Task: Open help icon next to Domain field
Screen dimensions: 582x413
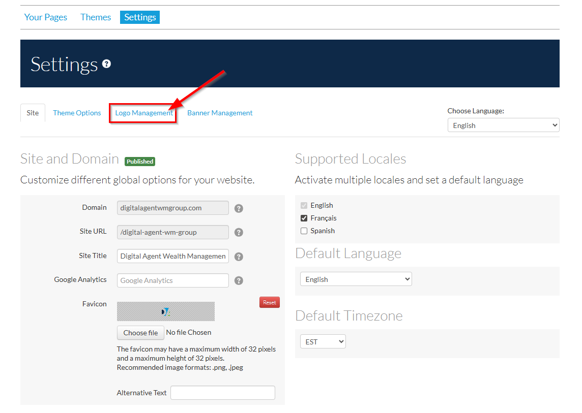Action: coord(239,208)
